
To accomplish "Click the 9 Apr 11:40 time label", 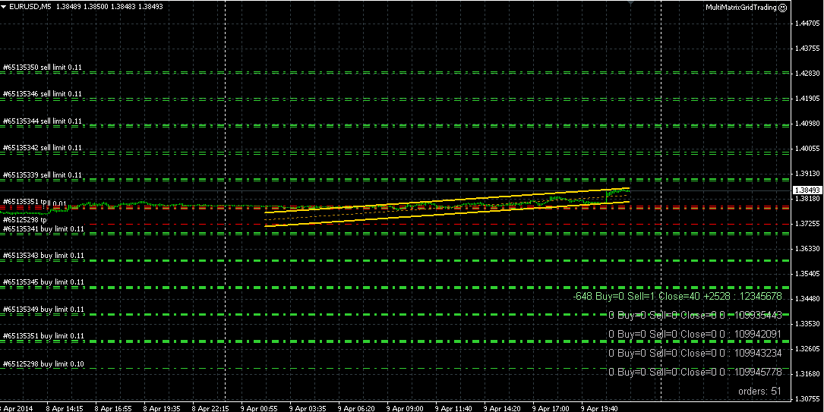I will pos(453,407).
